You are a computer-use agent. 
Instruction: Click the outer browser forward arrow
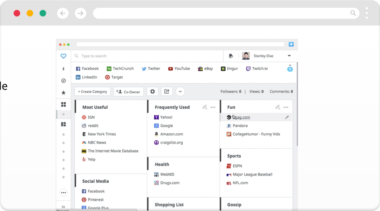pos(81,13)
